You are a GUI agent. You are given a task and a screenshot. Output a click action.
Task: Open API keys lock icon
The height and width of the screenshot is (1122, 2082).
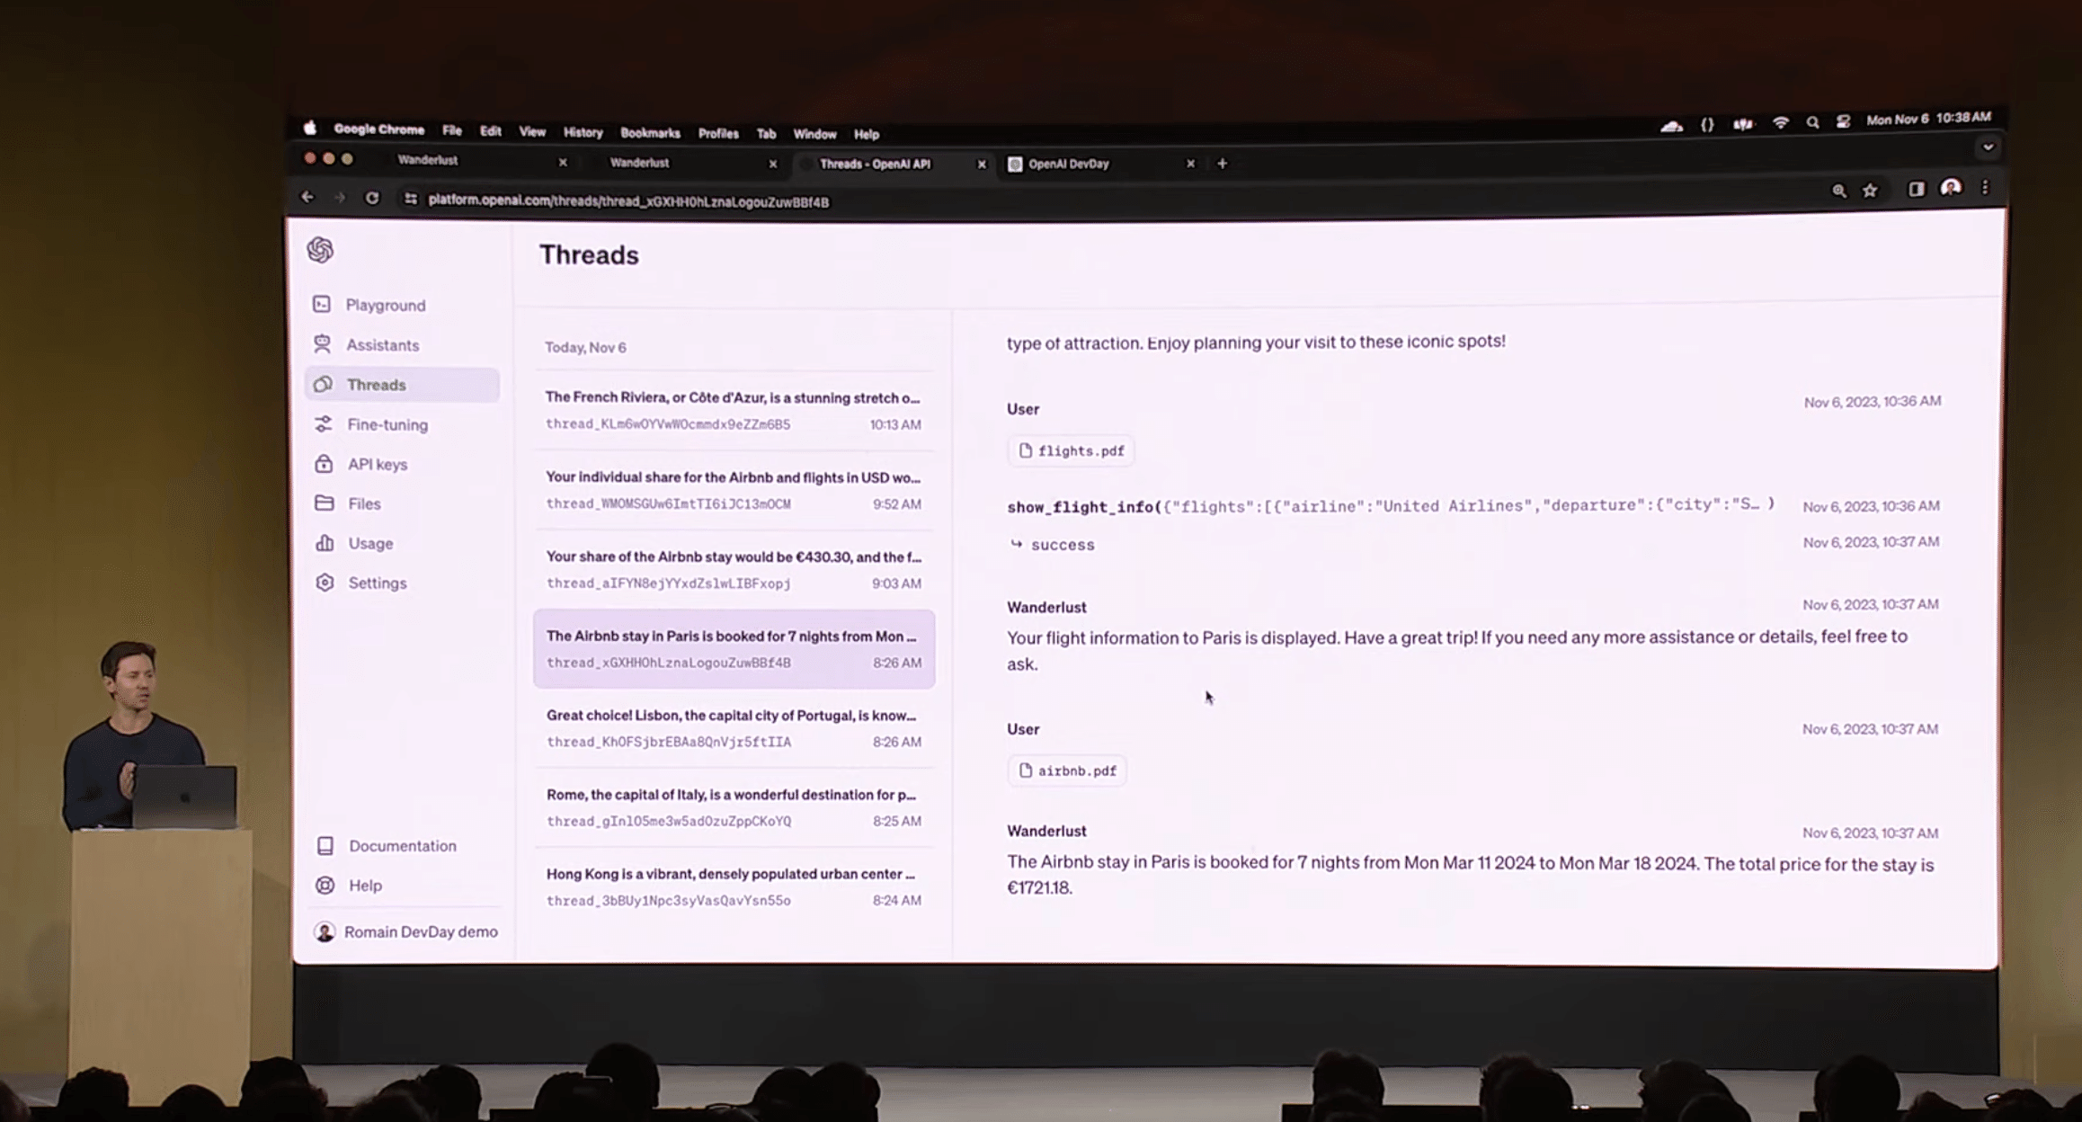tap(324, 464)
